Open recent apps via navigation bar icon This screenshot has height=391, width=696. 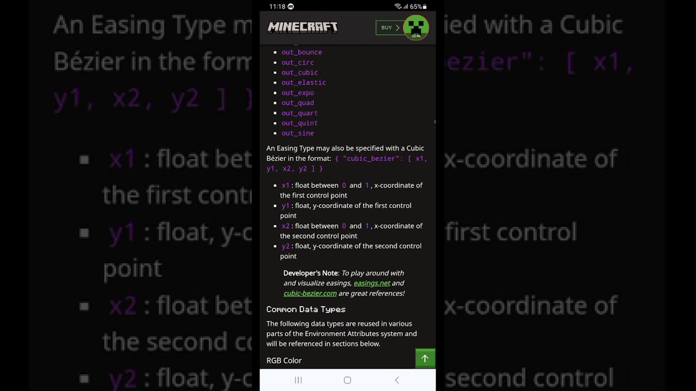pyautogui.click(x=298, y=380)
